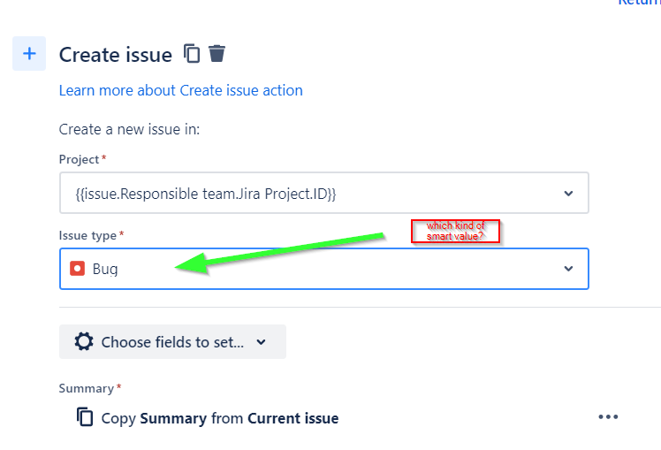Open Learn more about Create issue action

[x=181, y=91]
